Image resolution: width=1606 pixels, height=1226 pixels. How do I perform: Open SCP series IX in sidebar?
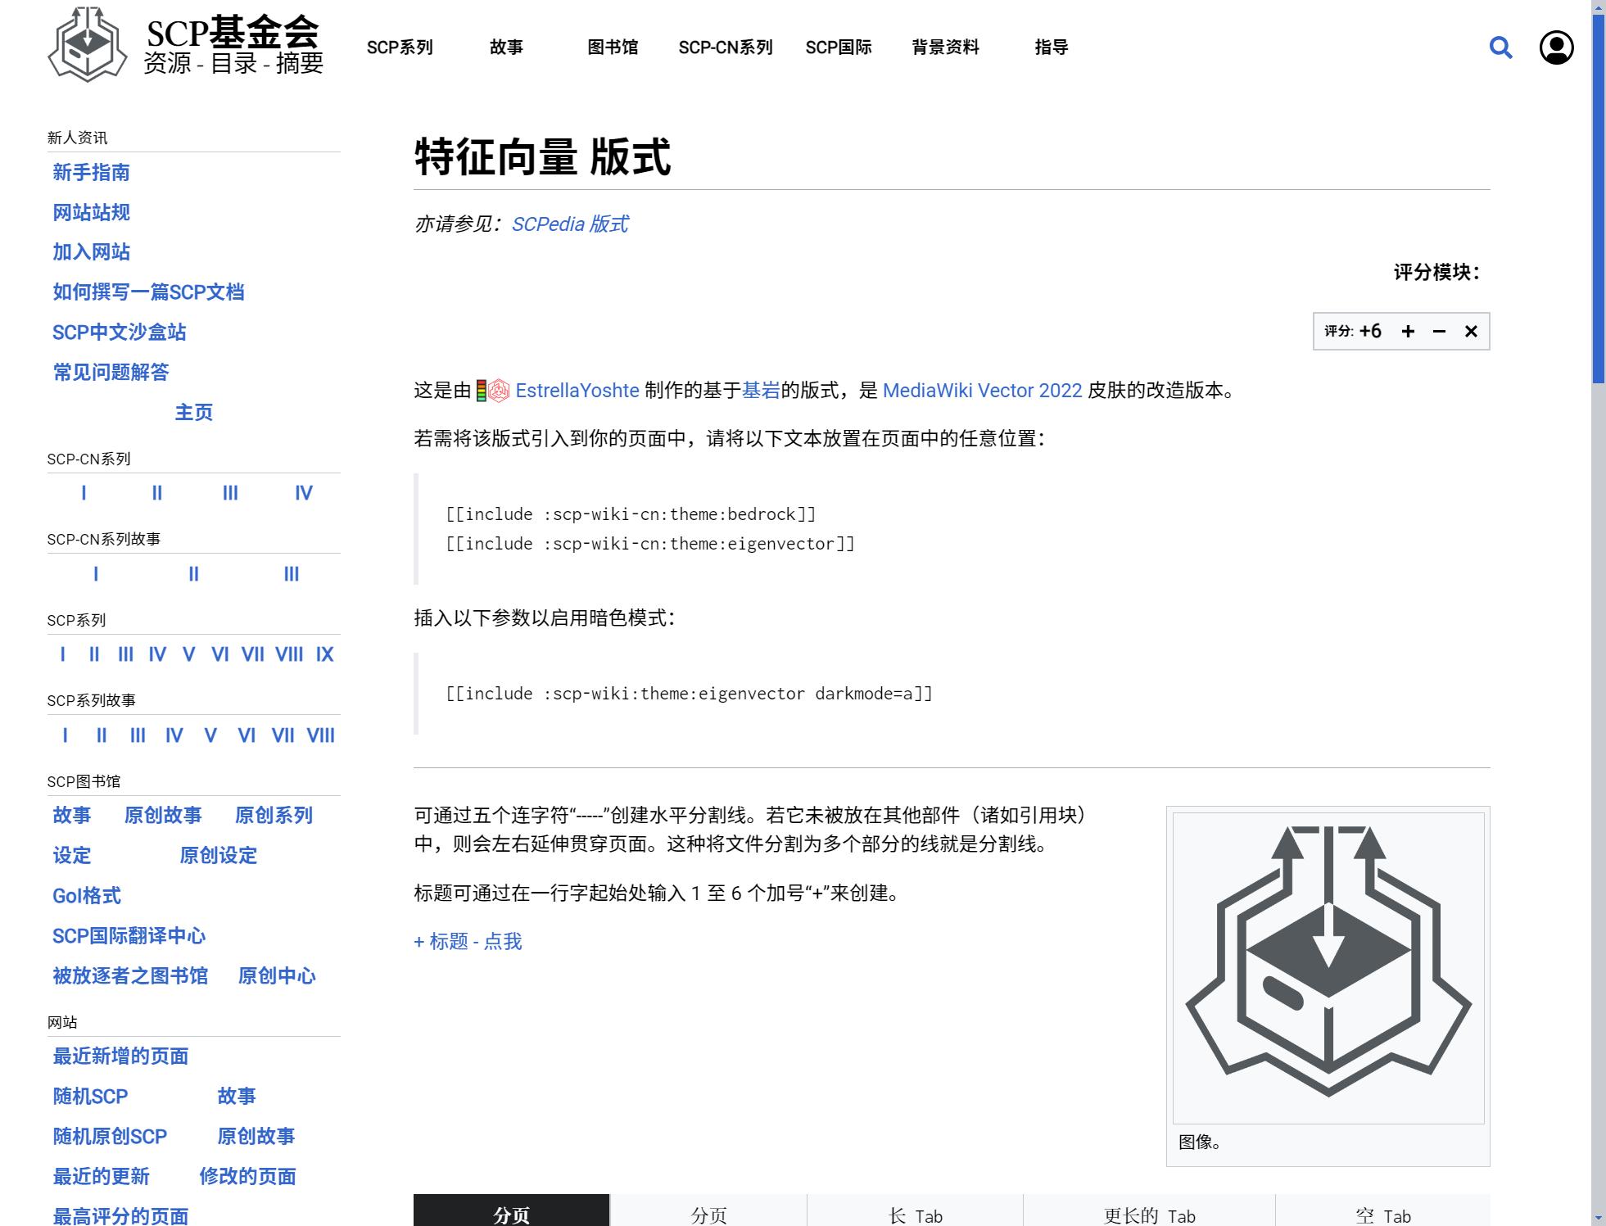pos(324,654)
